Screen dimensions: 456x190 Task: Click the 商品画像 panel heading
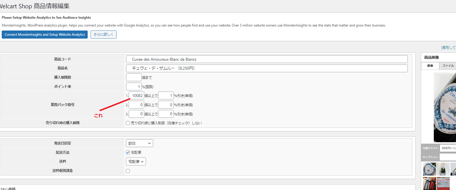pos(431,57)
